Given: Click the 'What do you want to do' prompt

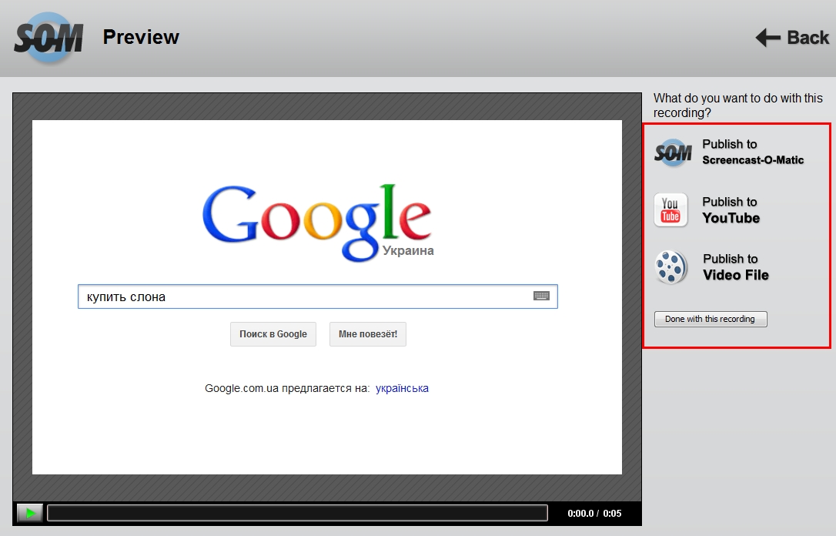Looking at the screenshot, I should (x=738, y=106).
